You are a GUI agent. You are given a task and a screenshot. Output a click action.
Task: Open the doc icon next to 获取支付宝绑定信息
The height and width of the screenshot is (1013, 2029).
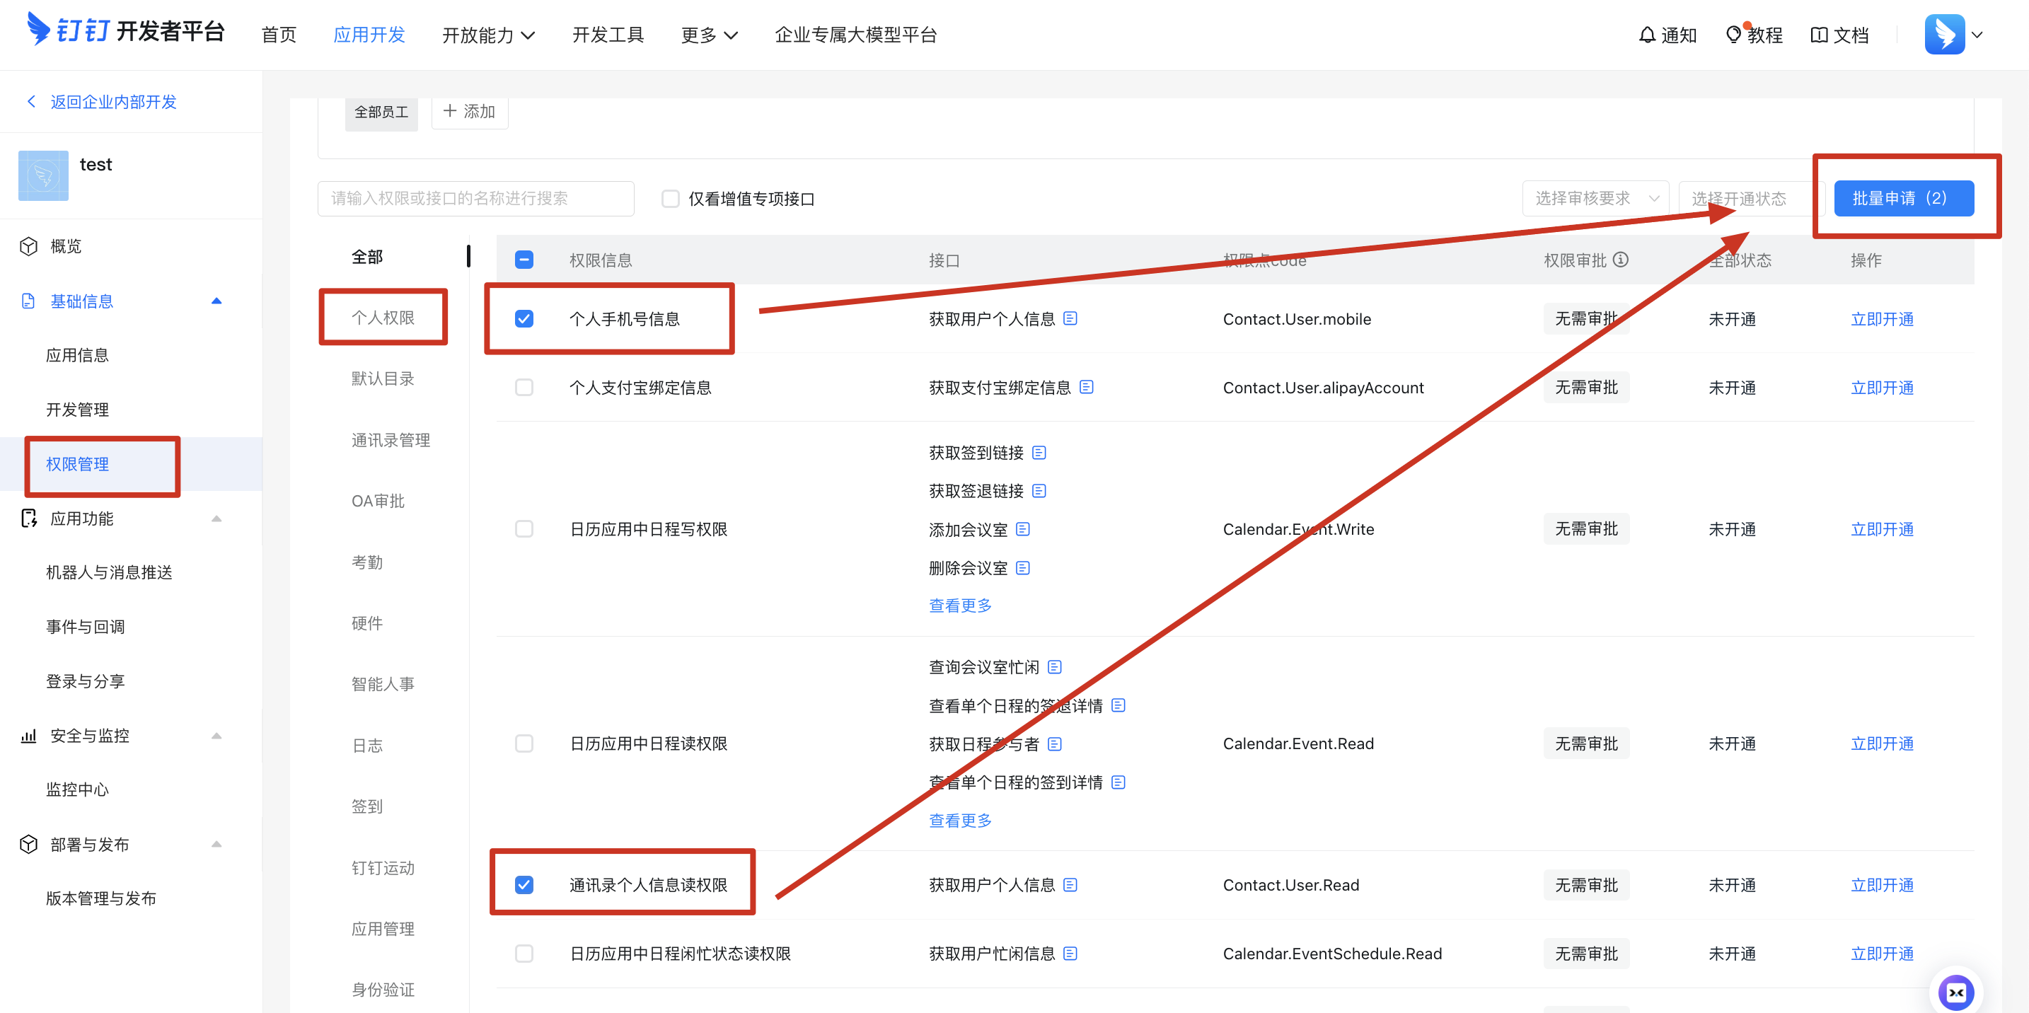1086,387
